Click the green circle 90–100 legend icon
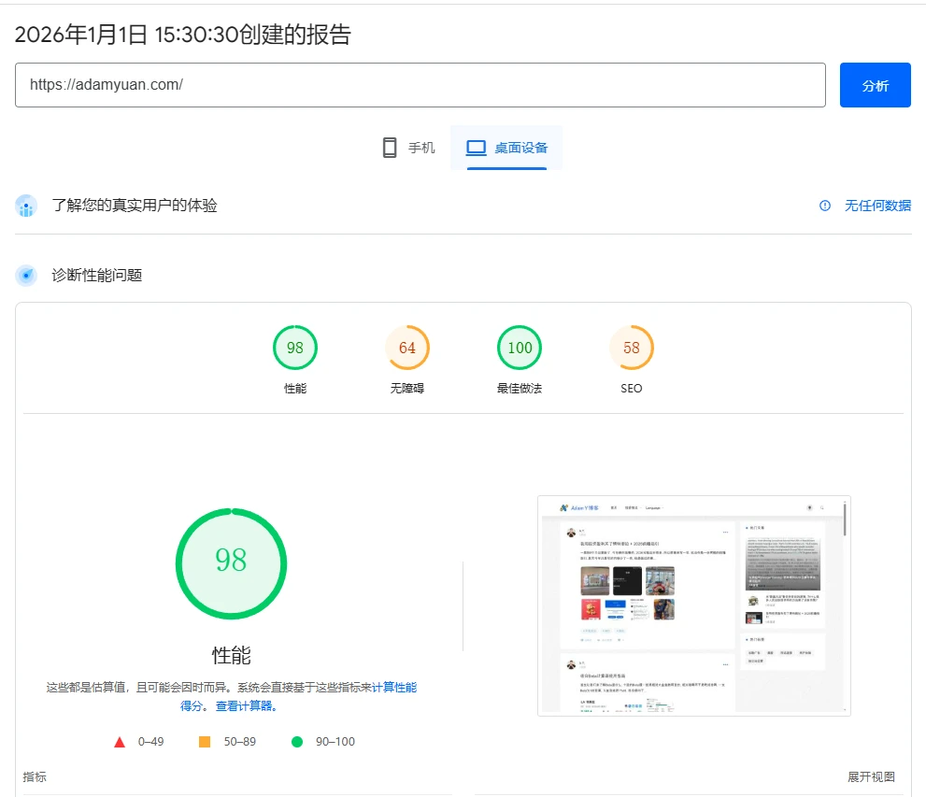 tap(297, 742)
